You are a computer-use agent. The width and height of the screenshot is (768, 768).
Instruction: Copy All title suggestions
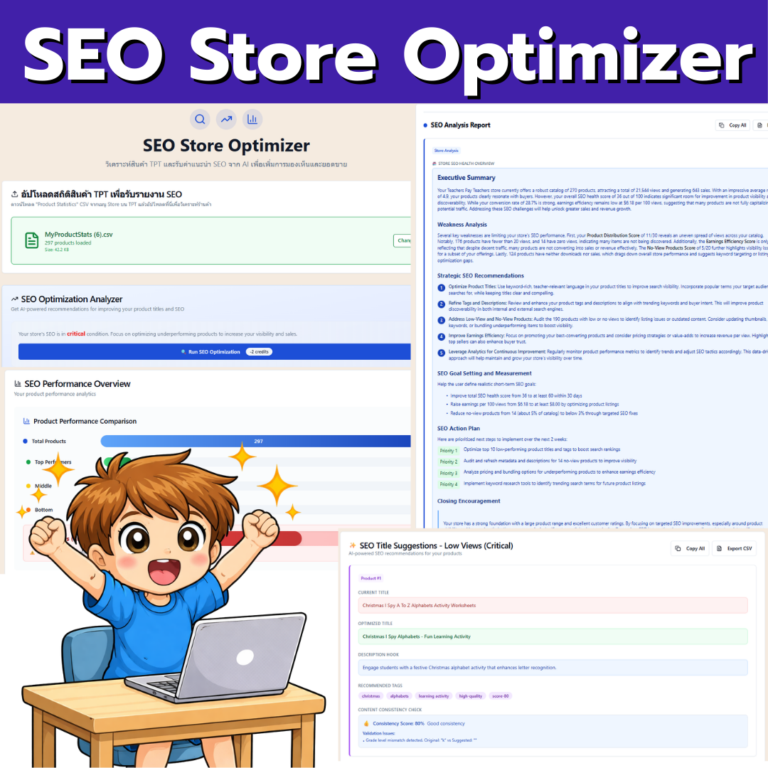pos(690,548)
